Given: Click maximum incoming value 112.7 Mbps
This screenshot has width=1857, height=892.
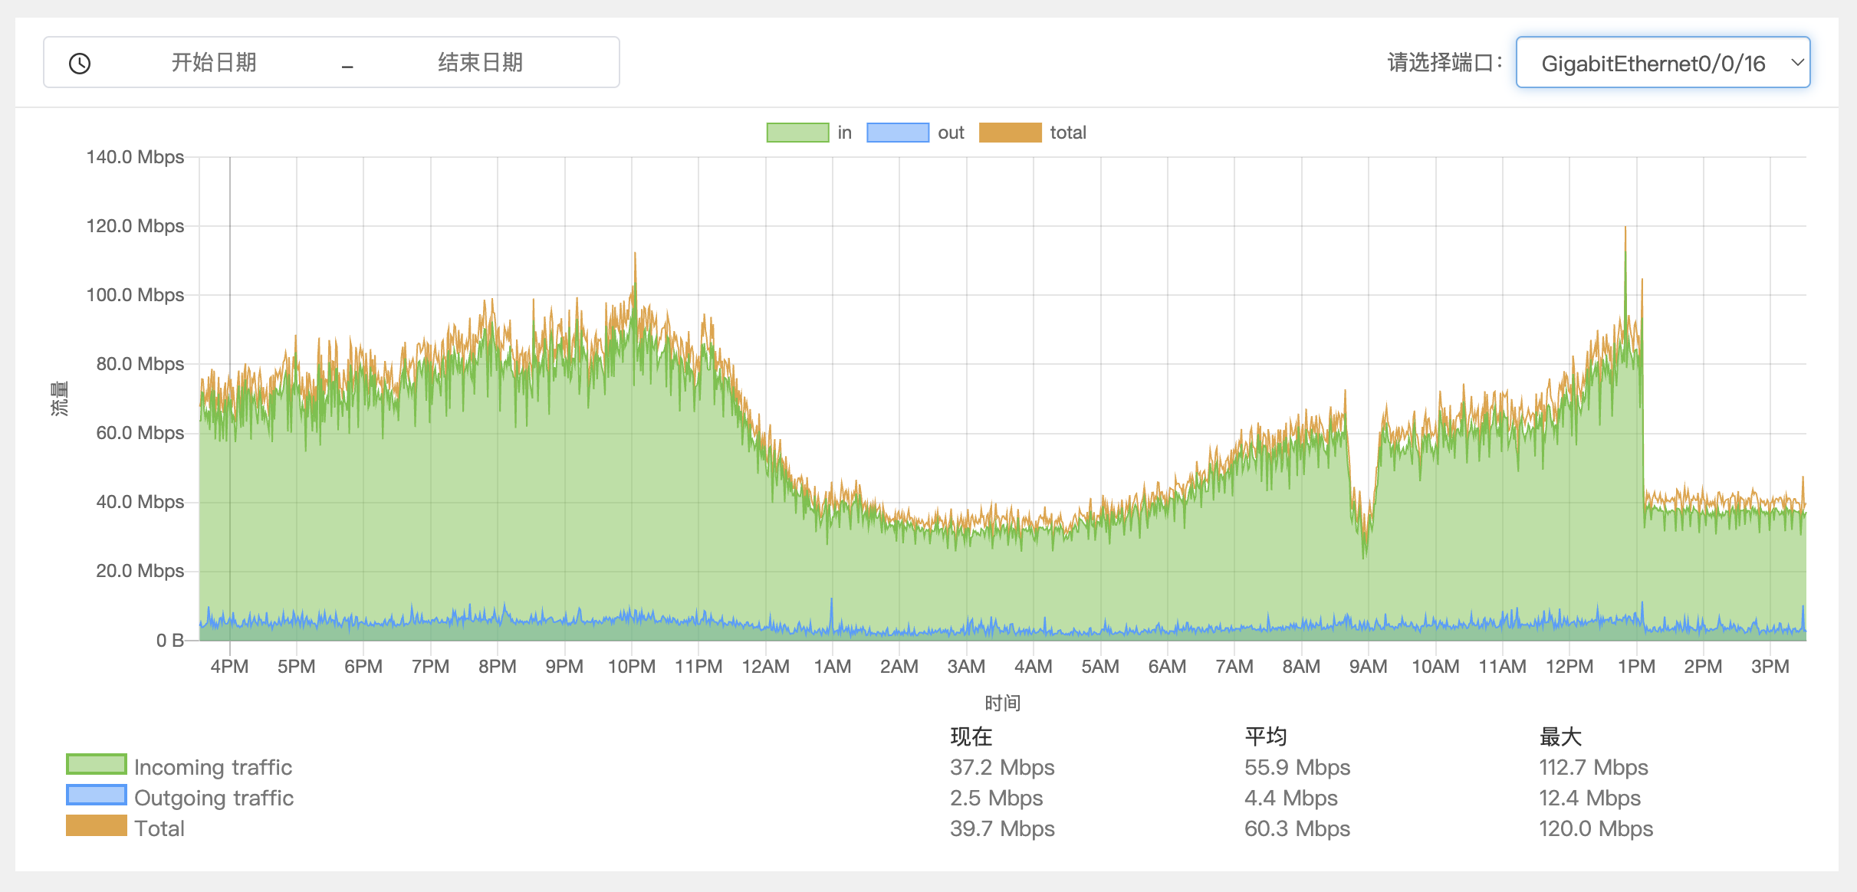Looking at the screenshot, I should coord(1593,767).
